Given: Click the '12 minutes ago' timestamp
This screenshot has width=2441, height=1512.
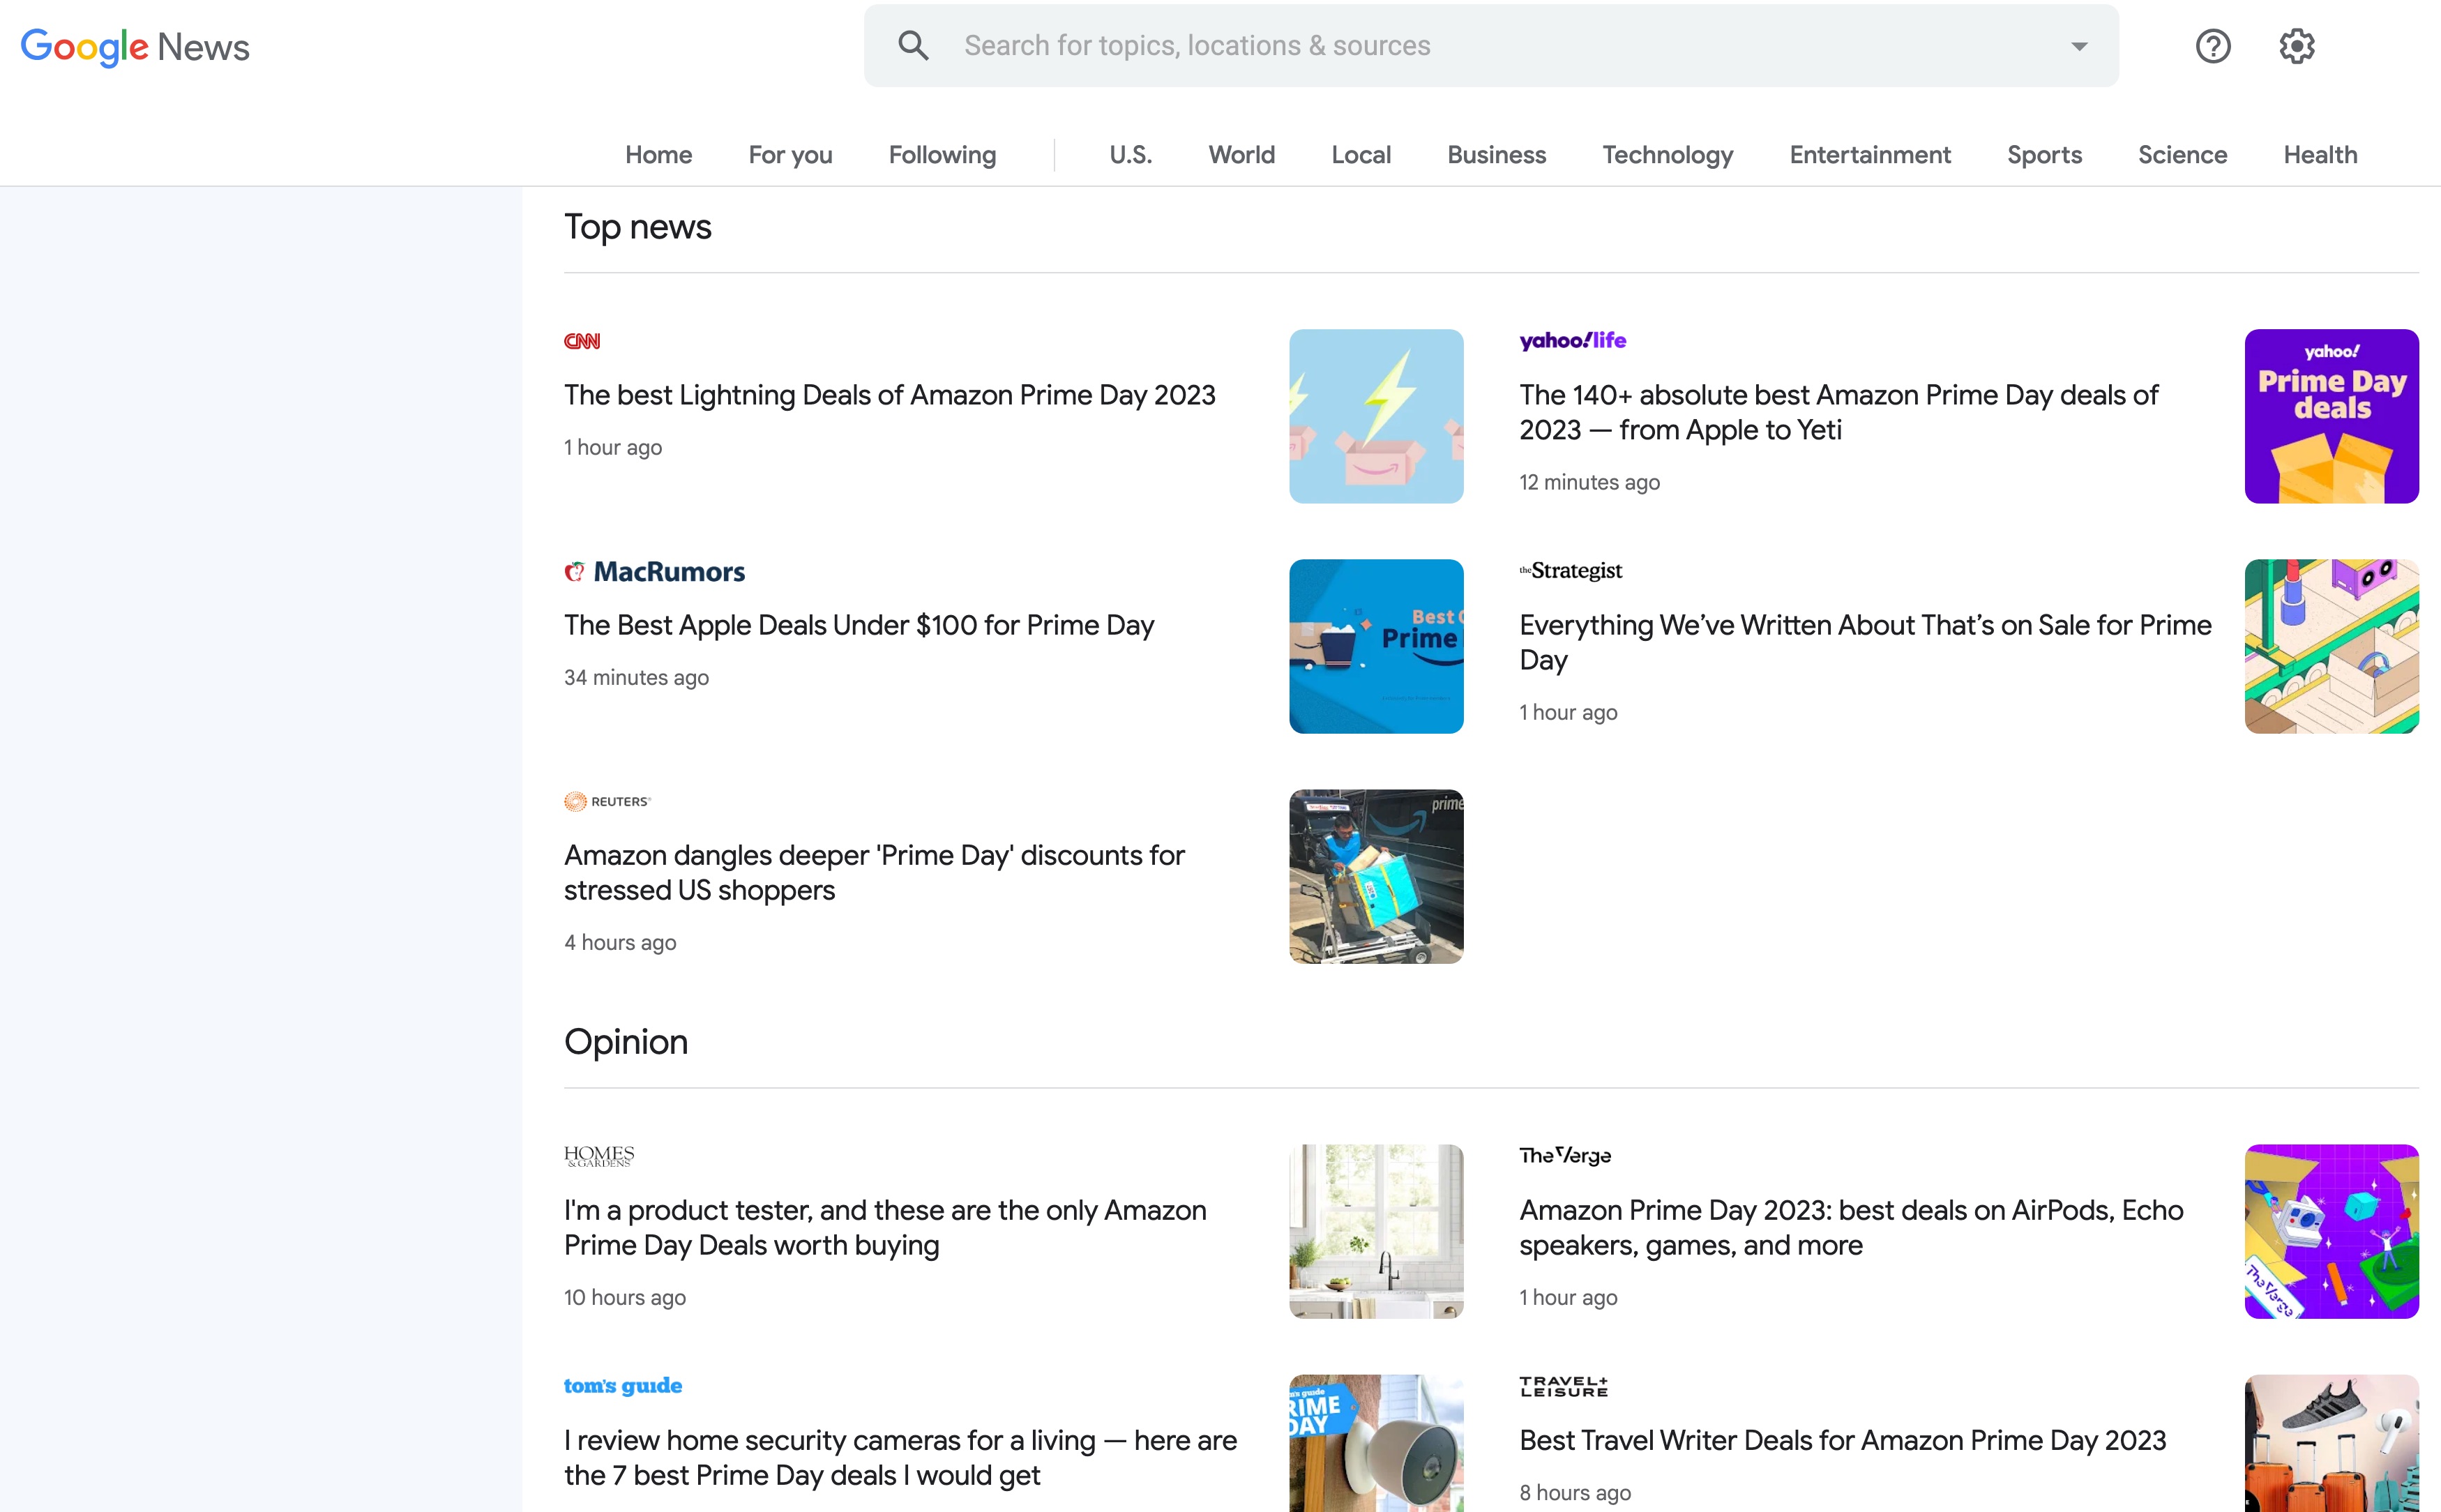Looking at the screenshot, I should pos(1589,482).
